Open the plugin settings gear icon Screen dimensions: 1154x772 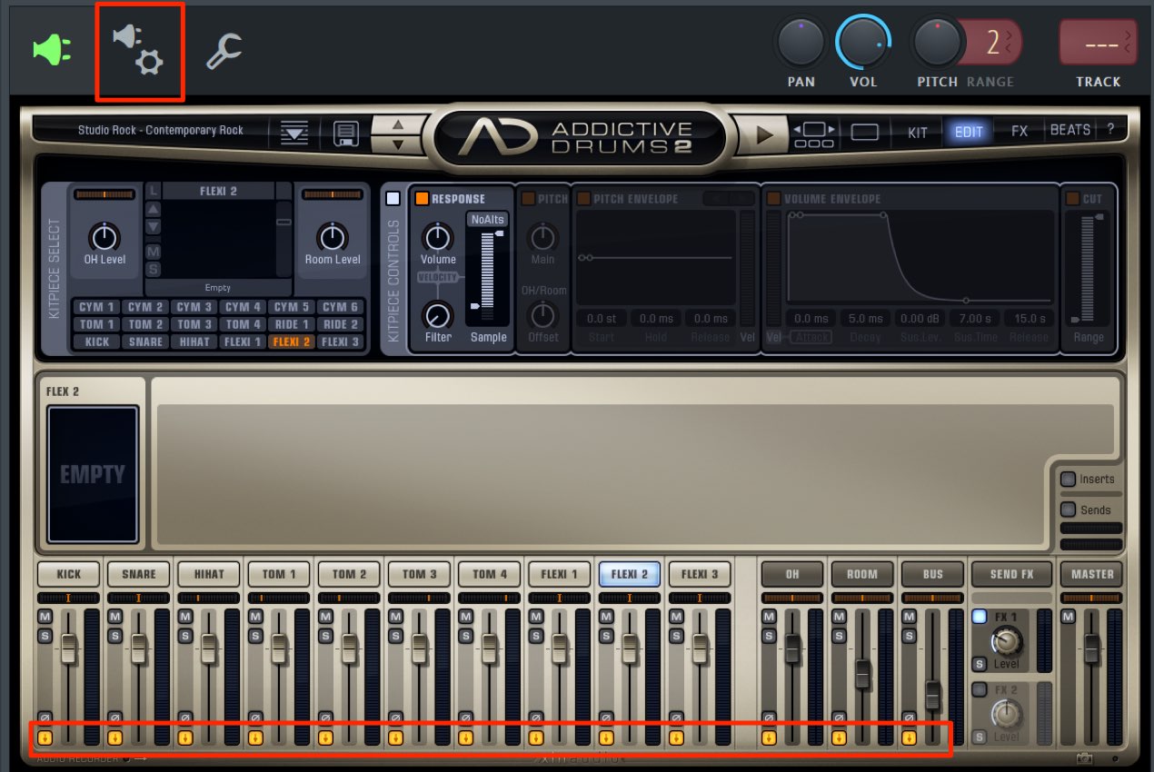(x=139, y=50)
